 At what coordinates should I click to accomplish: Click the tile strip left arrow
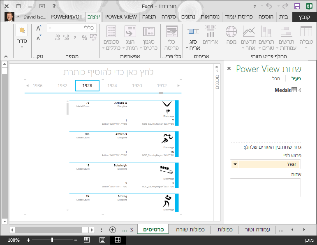pos(28,86)
